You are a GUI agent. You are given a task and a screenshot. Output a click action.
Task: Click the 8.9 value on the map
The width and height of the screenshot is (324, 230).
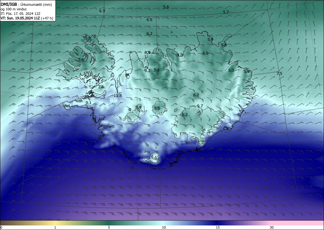pos(147,53)
